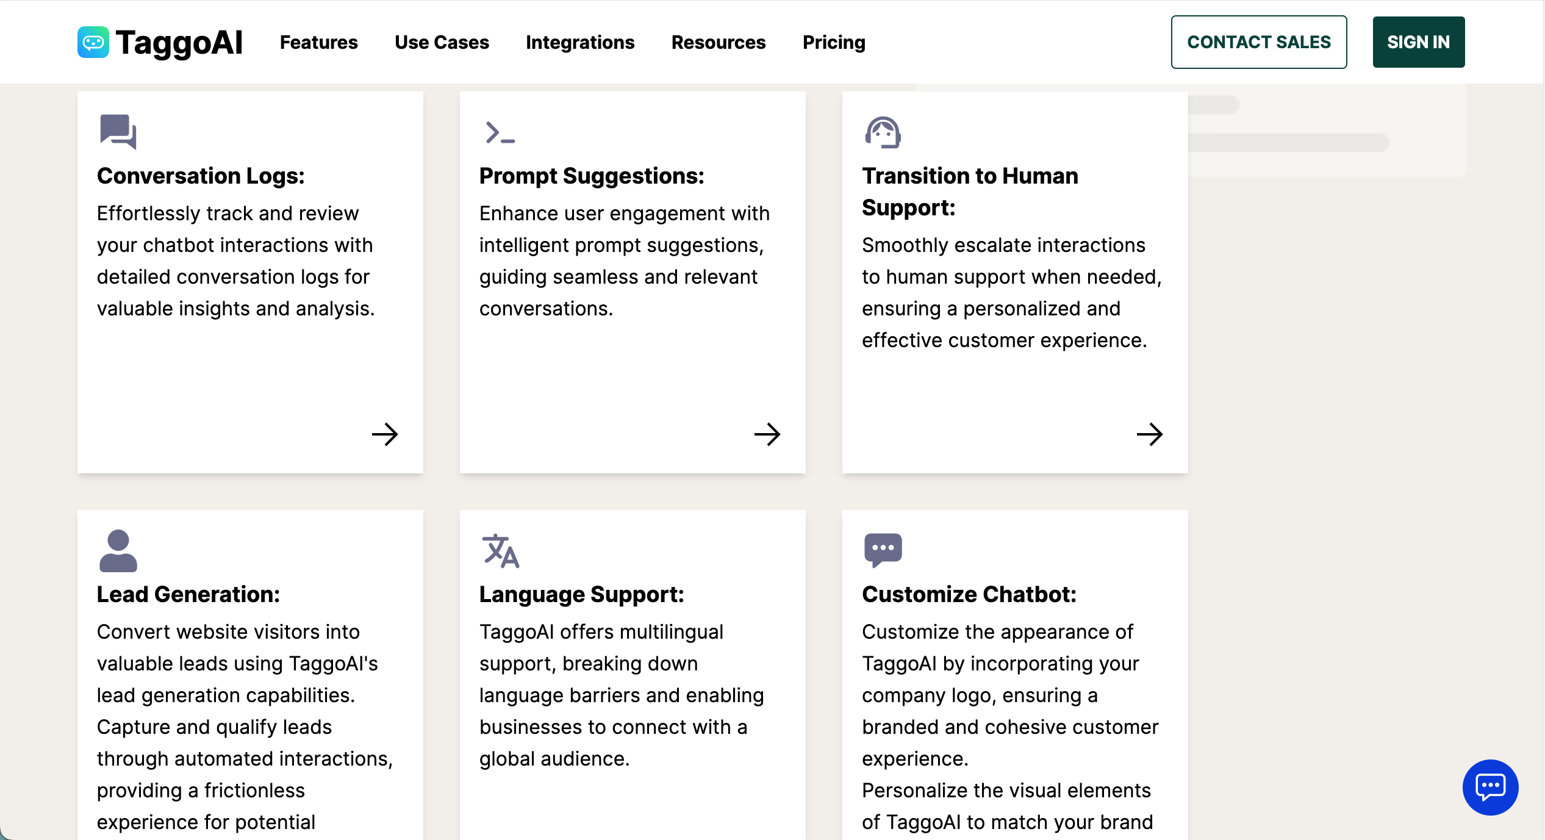This screenshot has width=1545, height=840.
Task: Click the Lead Generation person icon
Action: (118, 551)
